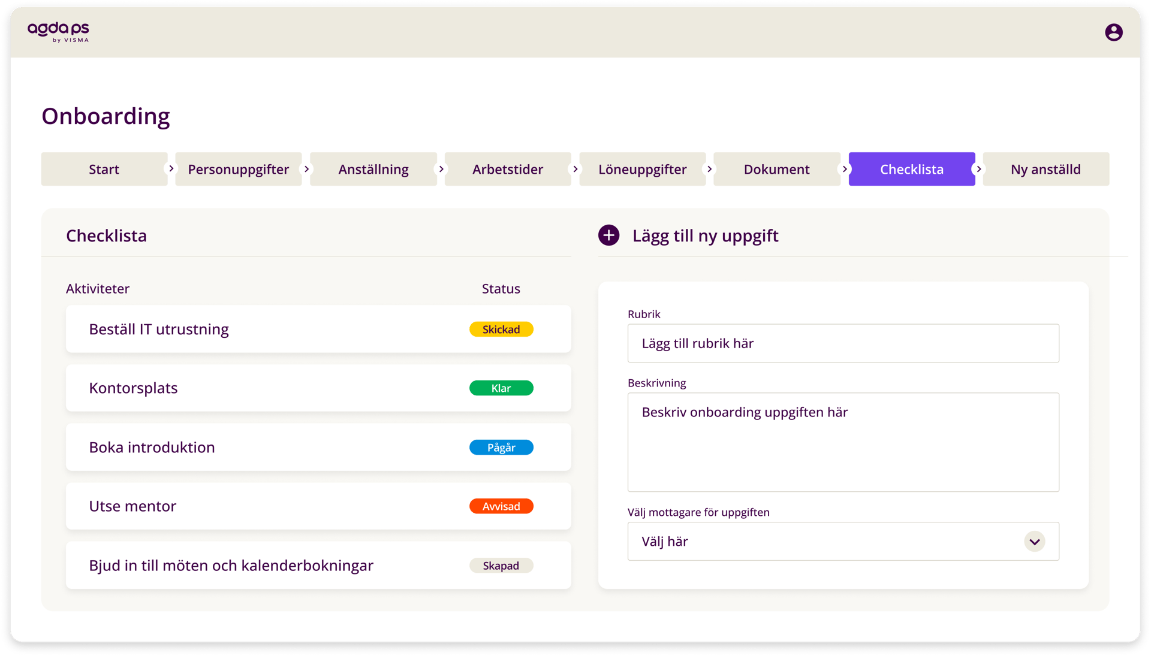Click the Avvisad badge on Utse mentor
This screenshot has height=656, width=1151.
501,506
